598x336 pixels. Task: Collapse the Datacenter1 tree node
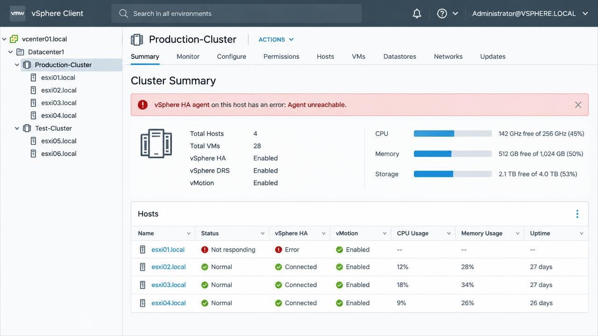(x=10, y=52)
